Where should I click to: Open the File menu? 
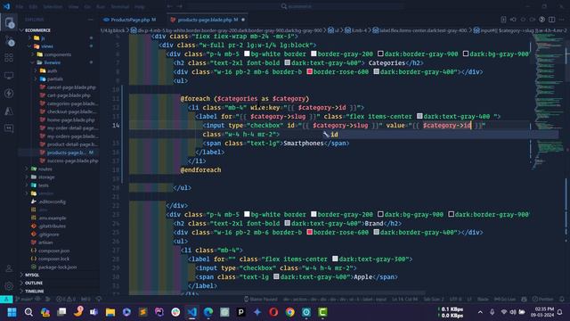pyautogui.click(x=20, y=6)
